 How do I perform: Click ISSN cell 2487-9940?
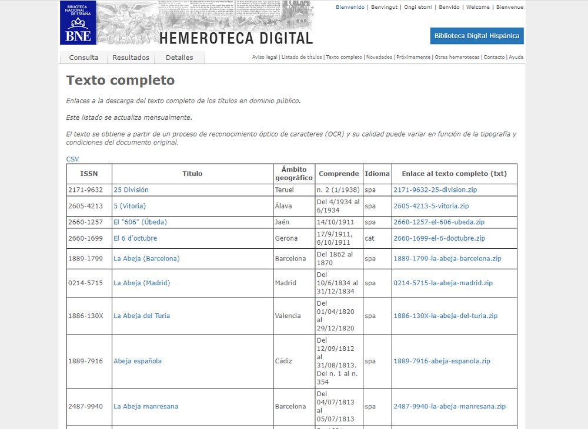point(89,407)
